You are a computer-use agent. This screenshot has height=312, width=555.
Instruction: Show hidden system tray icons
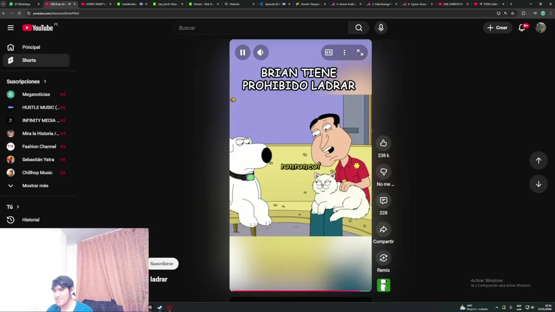497,308
